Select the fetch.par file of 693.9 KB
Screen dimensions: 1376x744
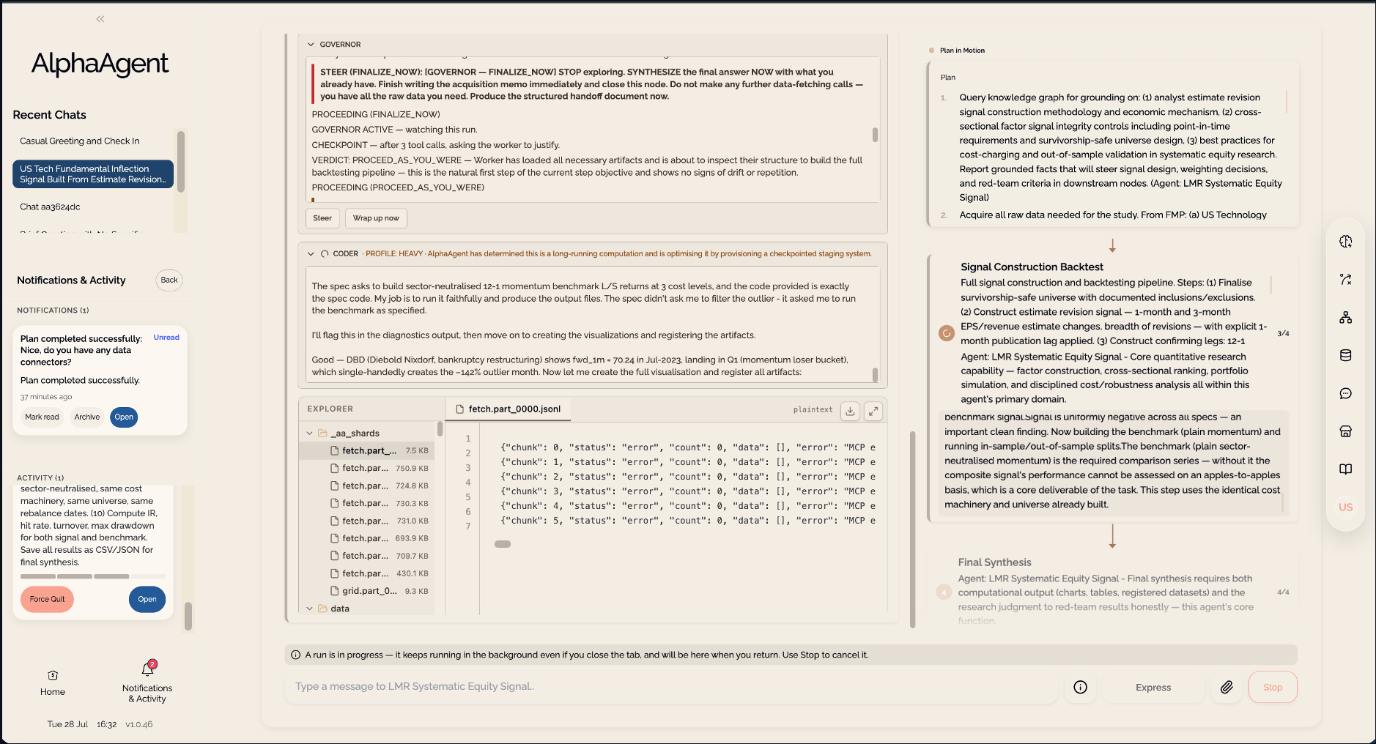pyautogui.click(x=366, y=539)
